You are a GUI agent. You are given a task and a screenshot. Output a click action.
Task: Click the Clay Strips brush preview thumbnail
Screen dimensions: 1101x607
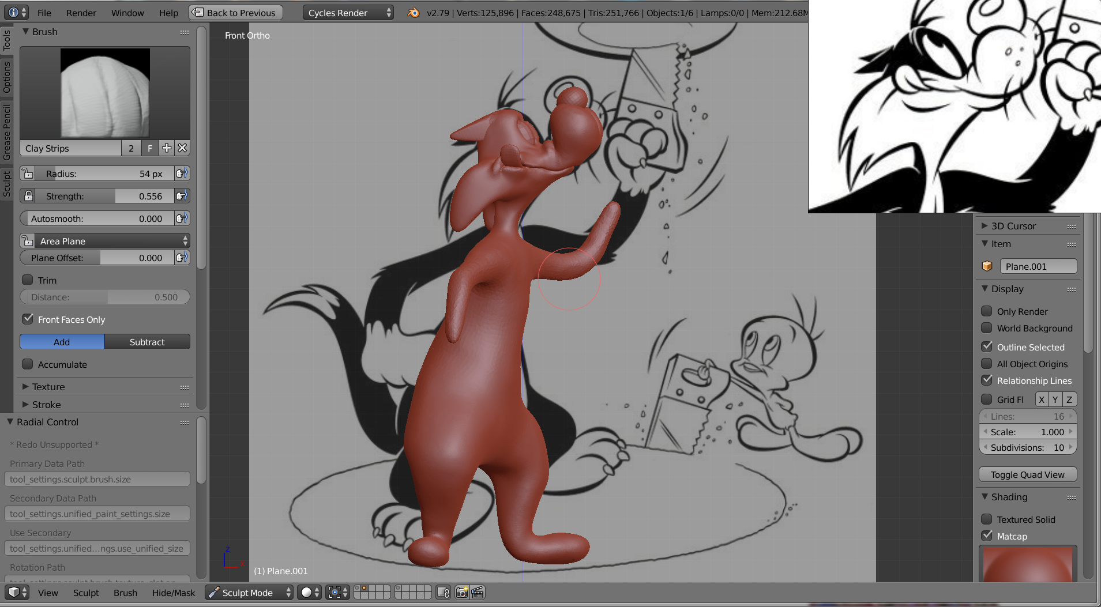105,93
